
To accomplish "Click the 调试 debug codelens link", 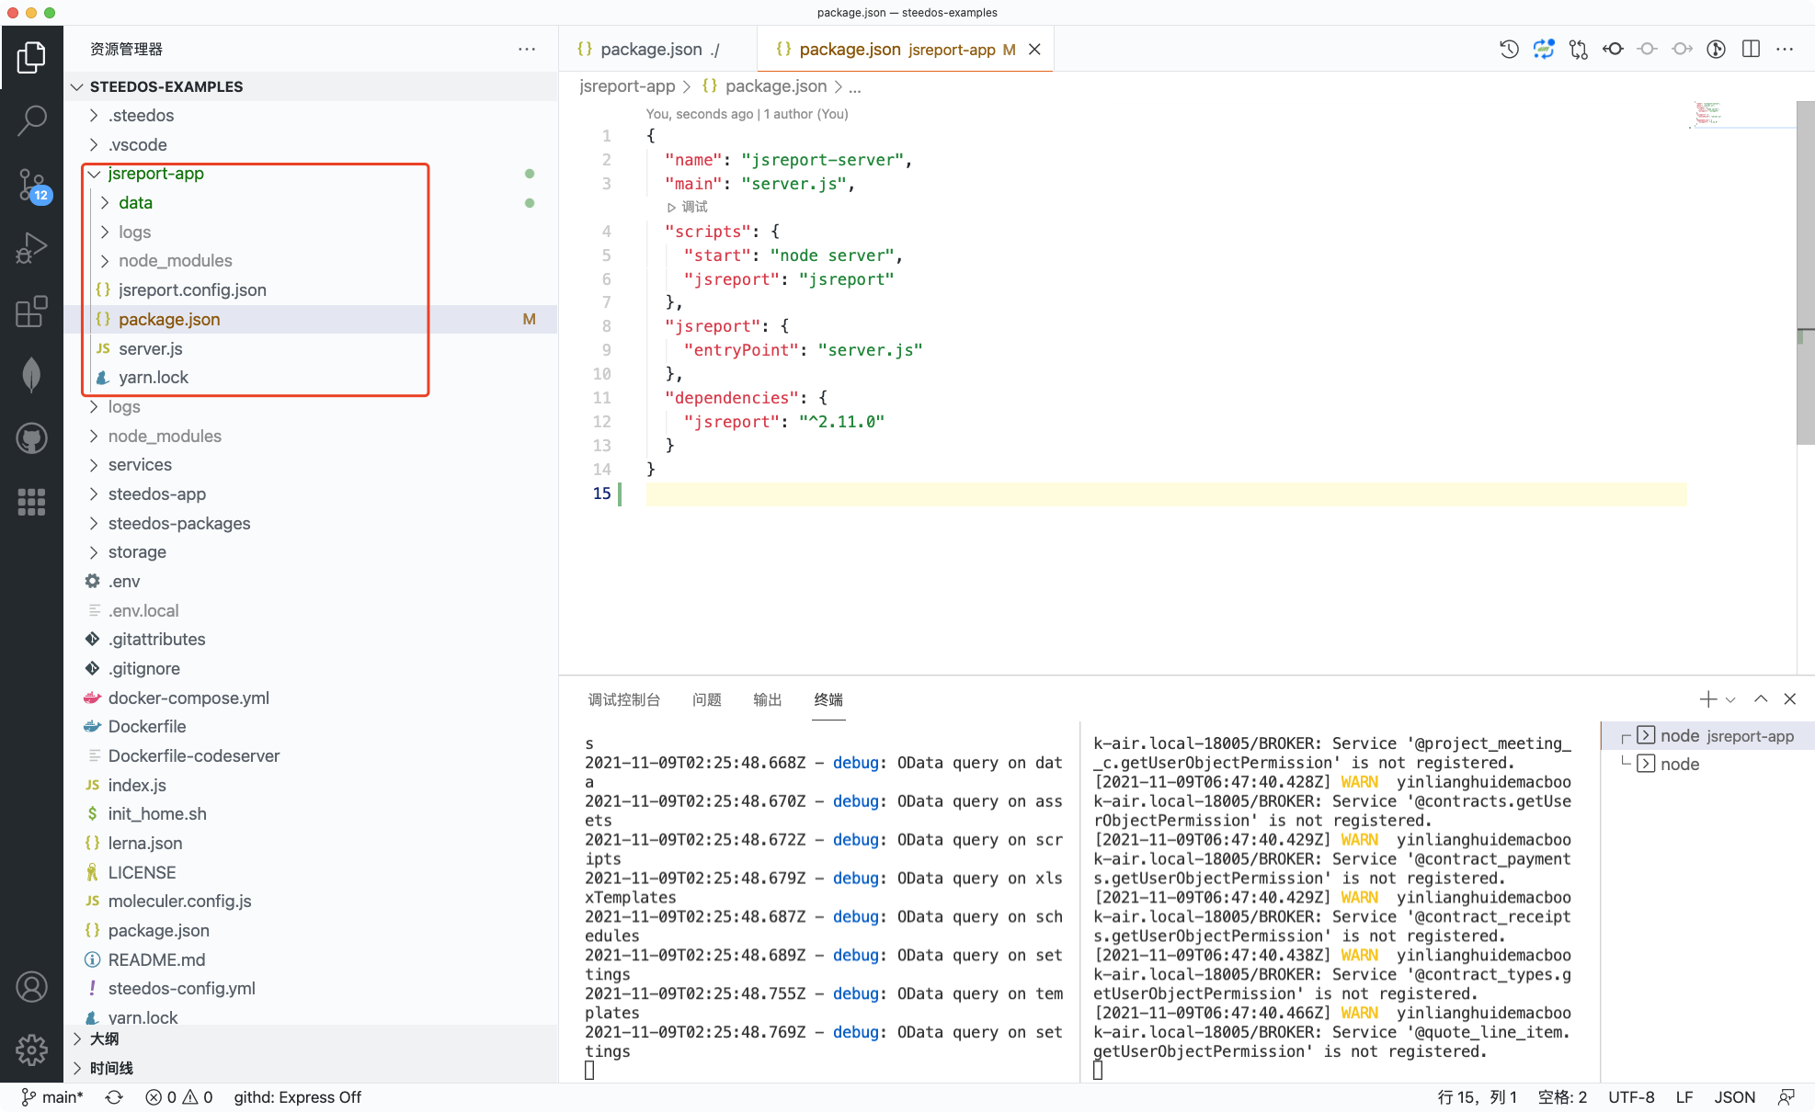I will coord(688,208).
